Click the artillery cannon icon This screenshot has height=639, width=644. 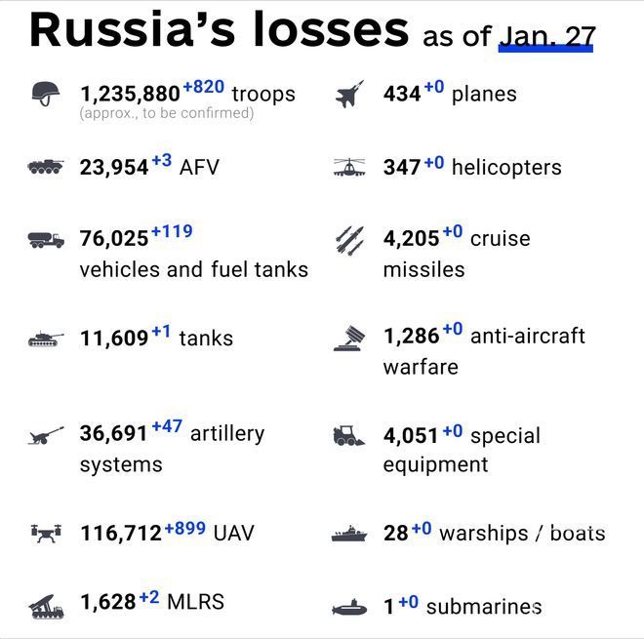tap(46, 434)
